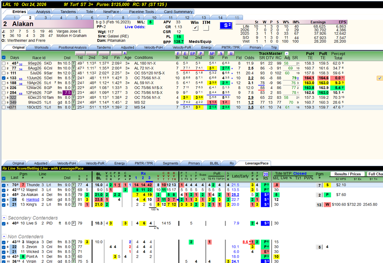Uncheck the Magica row checkbox
Viewport: 383px width, 263px height.
4,242
